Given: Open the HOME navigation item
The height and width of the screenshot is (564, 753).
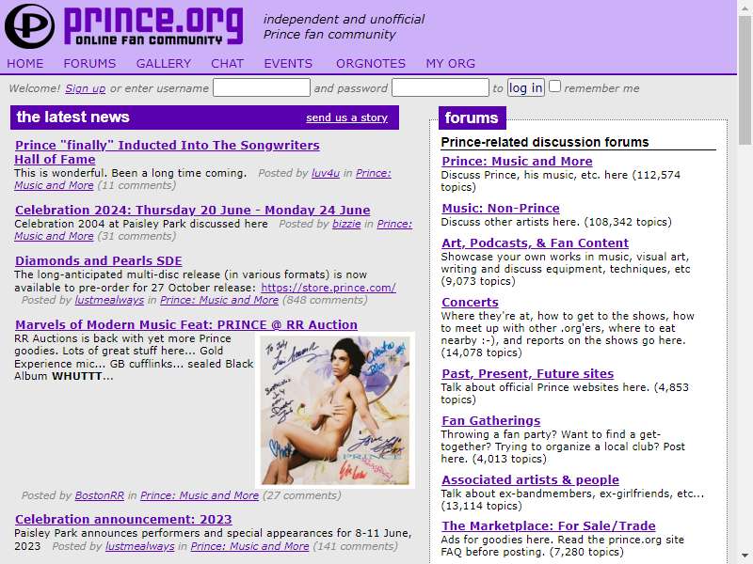Looking at the screenshot, I should click(x=25, y=63).
